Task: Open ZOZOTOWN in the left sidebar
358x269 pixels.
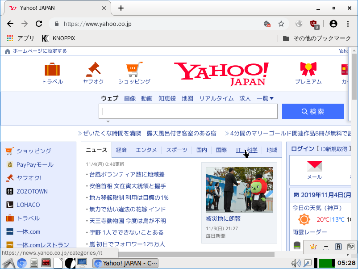Action: click(32, 191)
